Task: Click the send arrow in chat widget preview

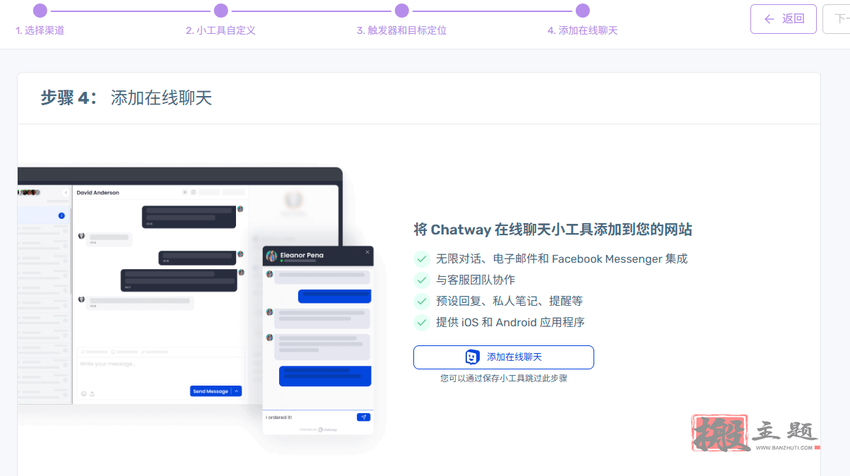Action: click(363, 417)
